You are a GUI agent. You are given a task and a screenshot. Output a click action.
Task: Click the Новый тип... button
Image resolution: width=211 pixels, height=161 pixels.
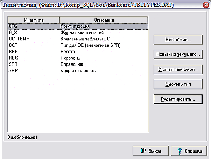[x=178, y=40]
